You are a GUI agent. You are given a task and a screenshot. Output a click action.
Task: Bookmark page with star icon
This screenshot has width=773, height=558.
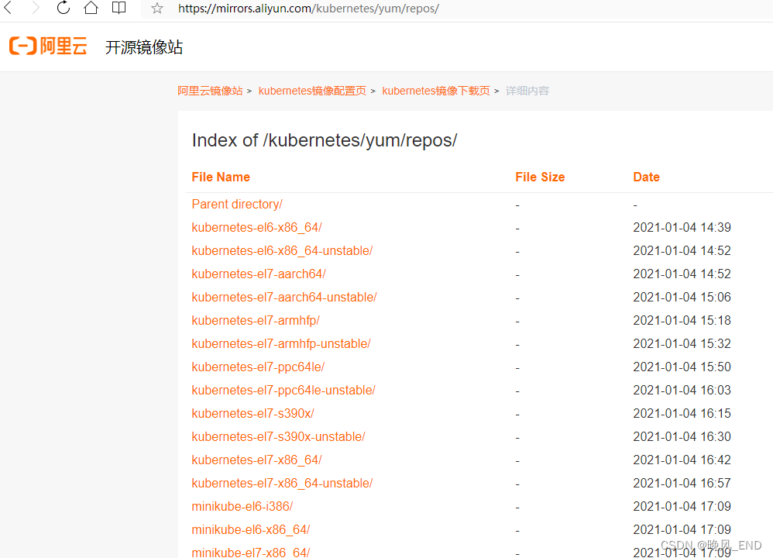coord(156,9)
